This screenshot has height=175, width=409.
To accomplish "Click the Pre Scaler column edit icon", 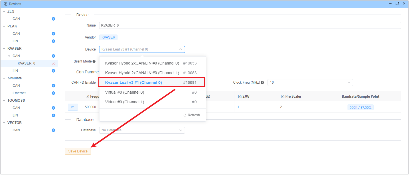I will [x=283, y=96].
